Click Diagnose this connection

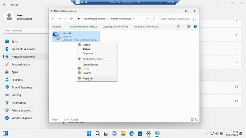pyautogui.click(x=115, y=26)
